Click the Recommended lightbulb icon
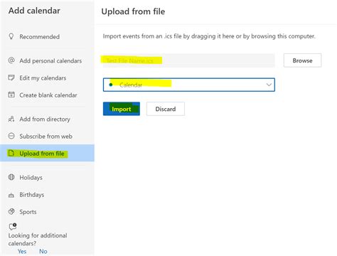This screenshot has height=256, width=337. (11, 36)
